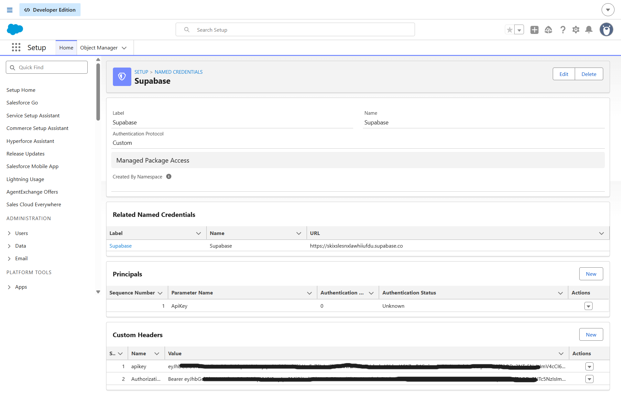
Task: Click the sidebar scrollbar thumb
Action: click(x=98, y=92)
